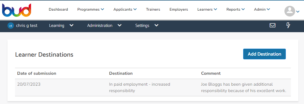Click the 'ct' learner initials badge
Image resolution: width=304 pixels, height=104 pixels.
coord(11,26)
